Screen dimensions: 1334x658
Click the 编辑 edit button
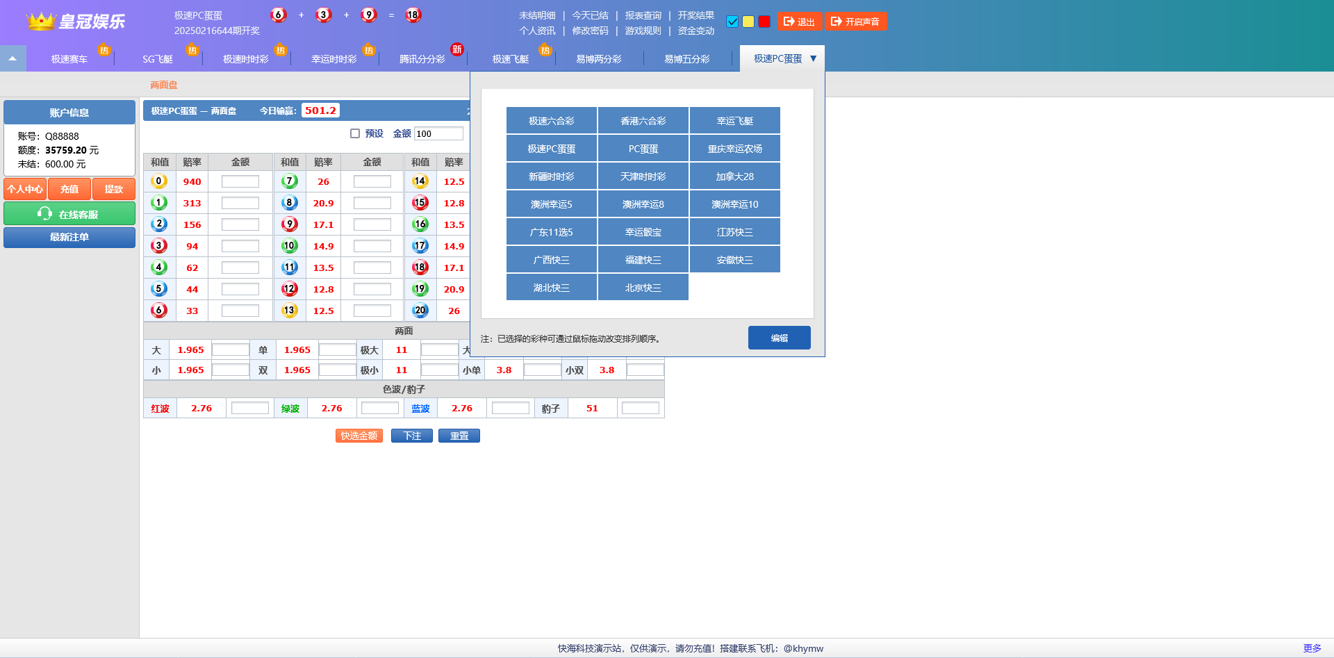[x=780, y=338]
